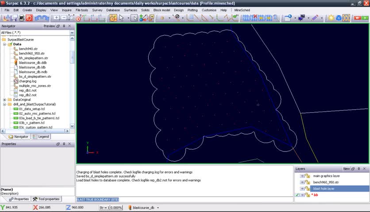Toggle visibility eye of bb layer
The image size is (370, 212).
(x=302, y=195)
